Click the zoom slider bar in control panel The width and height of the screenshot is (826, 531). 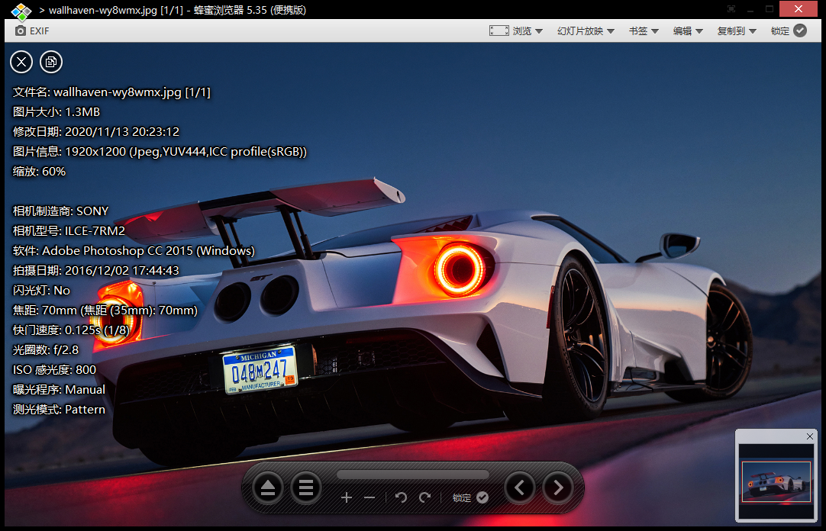coord(412,475)
